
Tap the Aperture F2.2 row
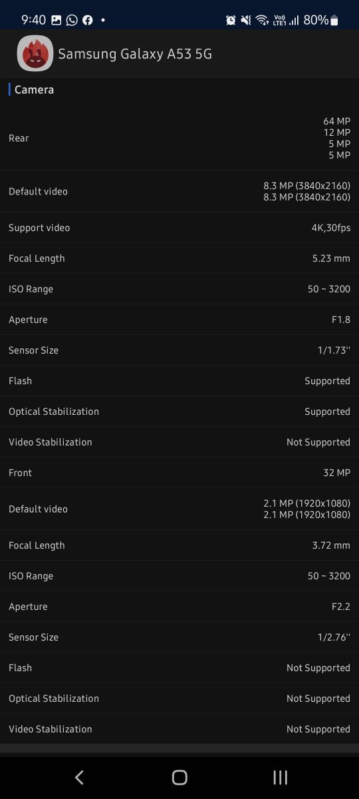[x=179, y=607]
